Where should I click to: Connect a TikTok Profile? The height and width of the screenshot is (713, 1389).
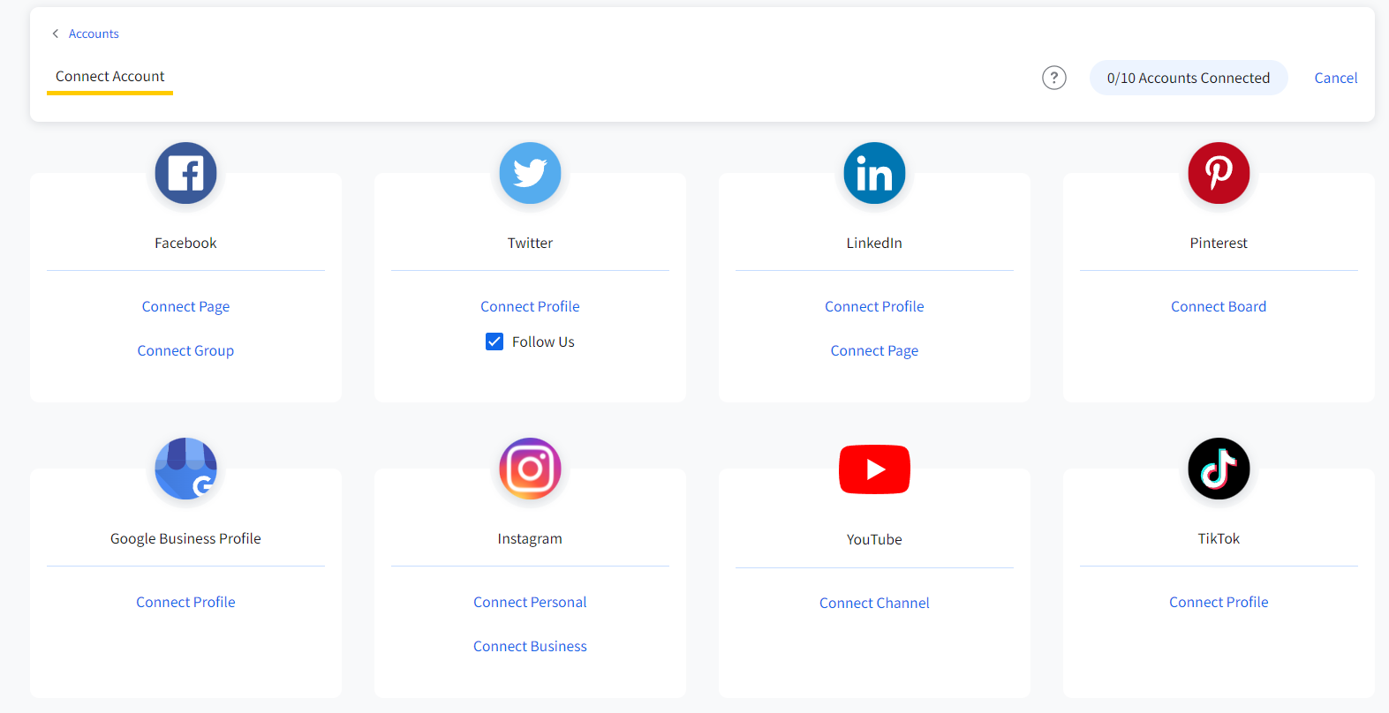[1219, 602]
